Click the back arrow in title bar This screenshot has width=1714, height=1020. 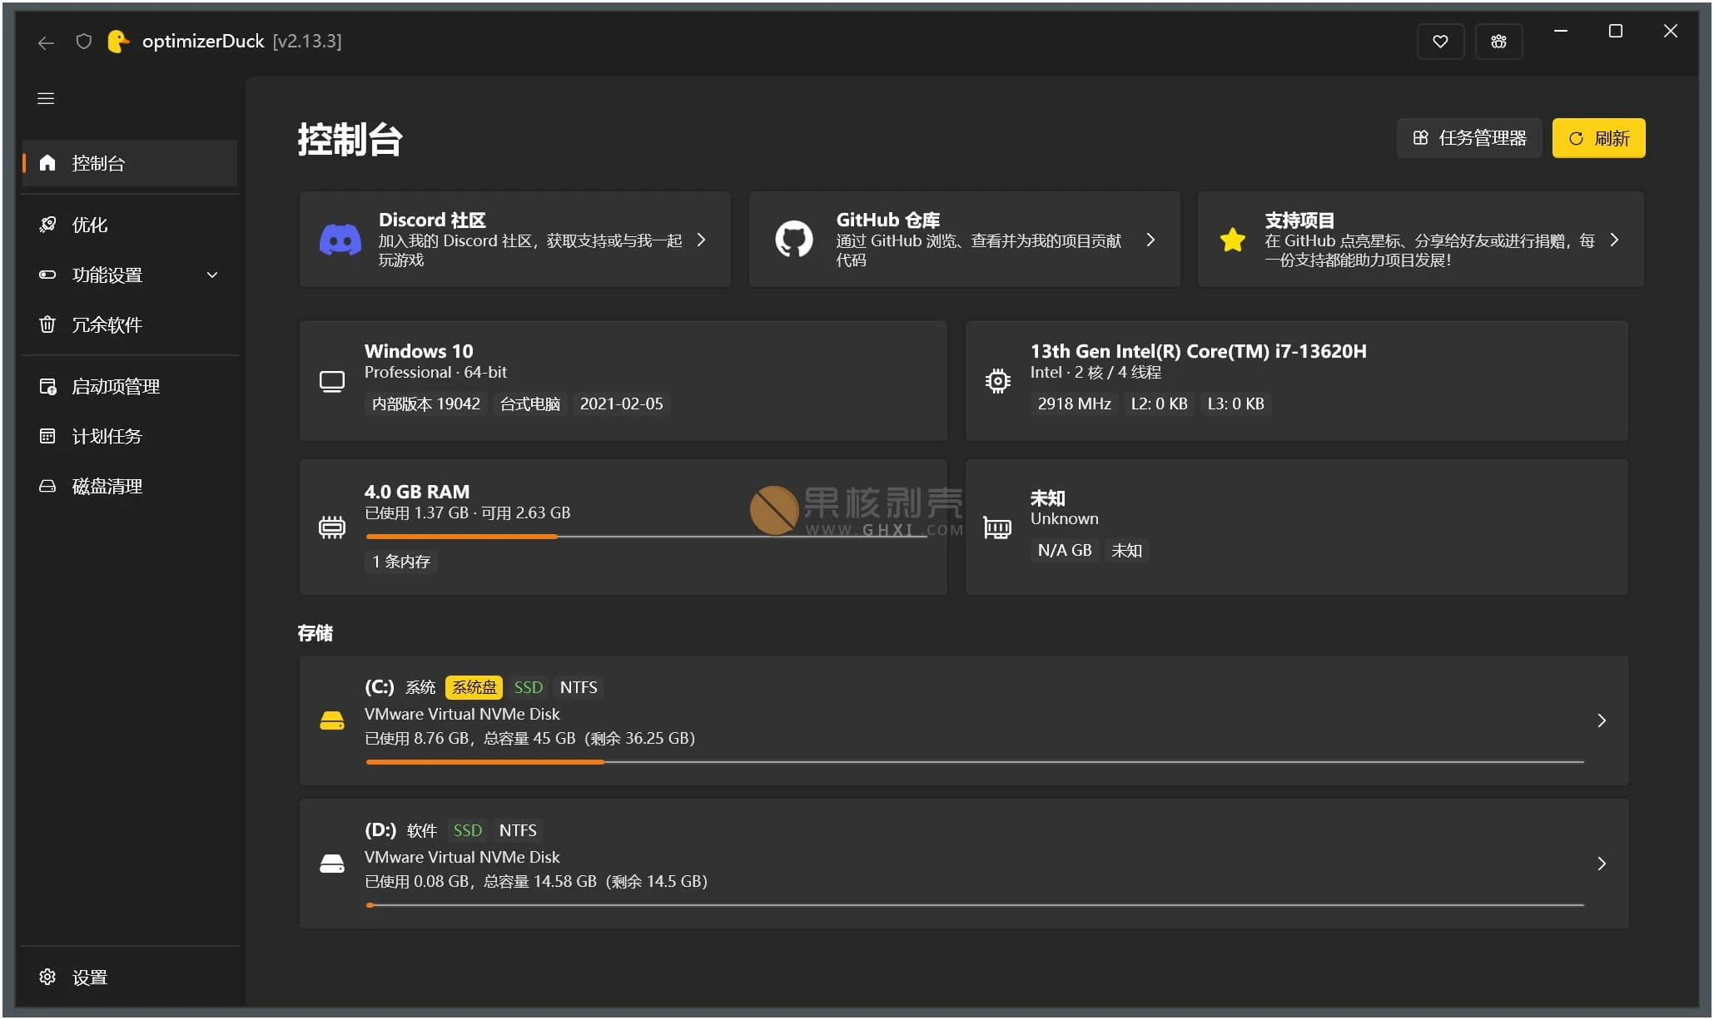pyautogui.click(x=46, y=42)
